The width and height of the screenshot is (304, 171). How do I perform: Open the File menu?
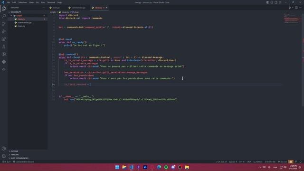[9, 2]
